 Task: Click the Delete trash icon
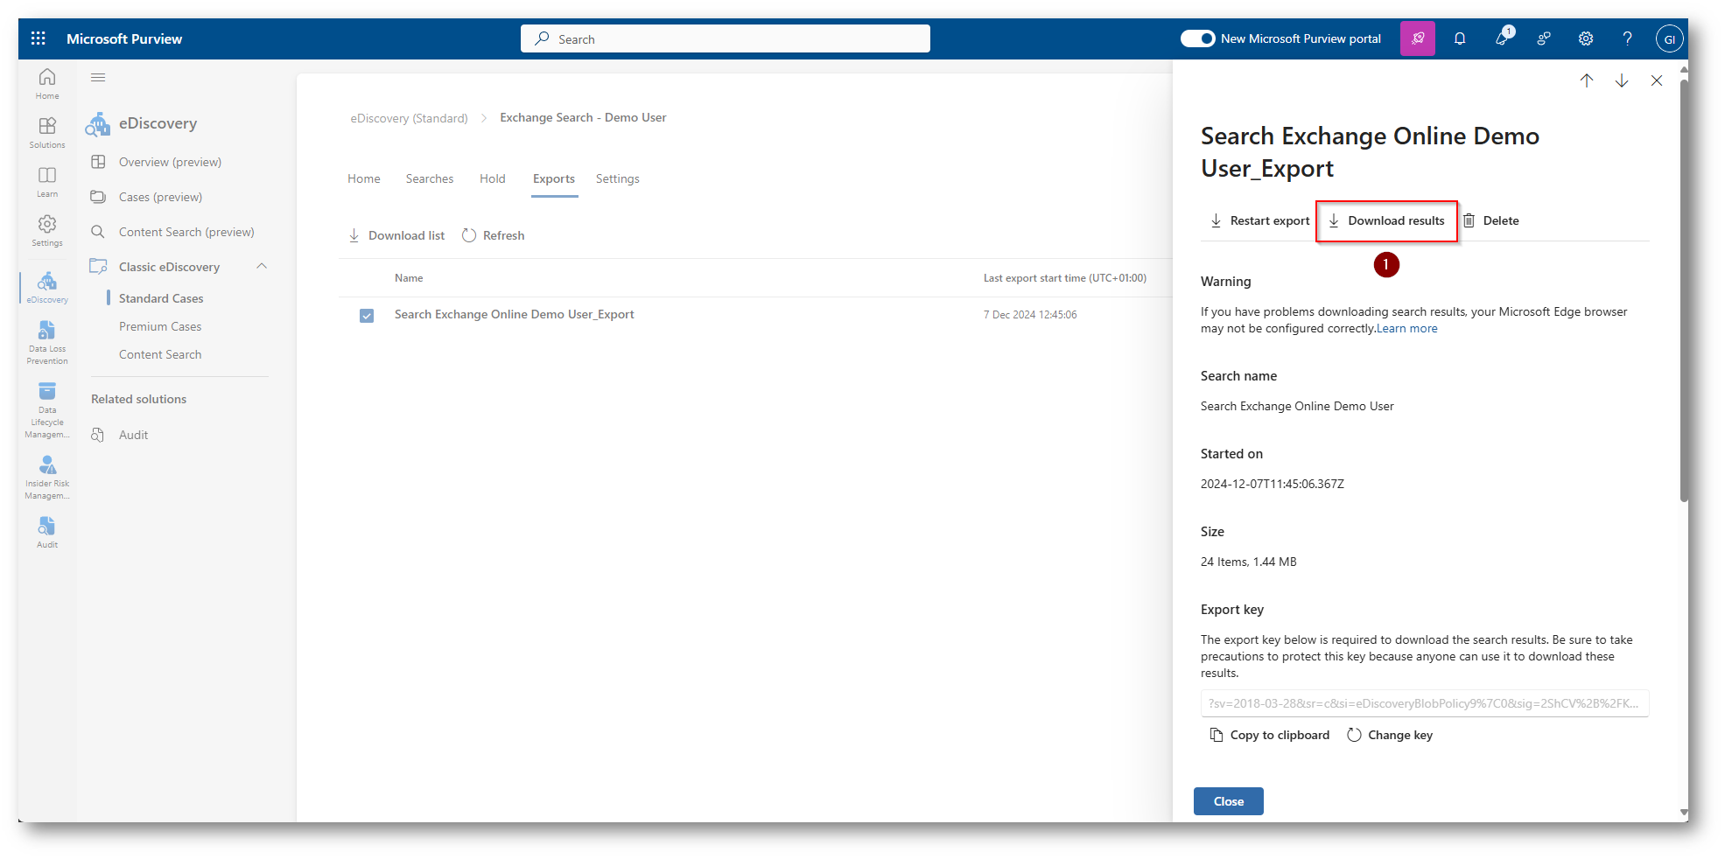coord(1469,220)
